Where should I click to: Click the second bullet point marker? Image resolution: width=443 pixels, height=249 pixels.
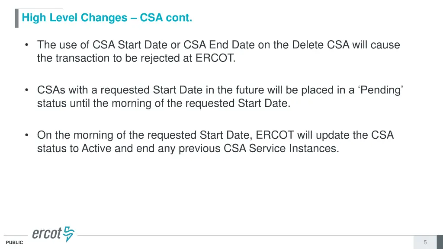(27, 90)
